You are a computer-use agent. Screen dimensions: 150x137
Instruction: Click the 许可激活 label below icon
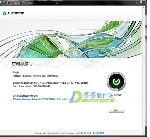pyautogui.click(x=116, y=95)
